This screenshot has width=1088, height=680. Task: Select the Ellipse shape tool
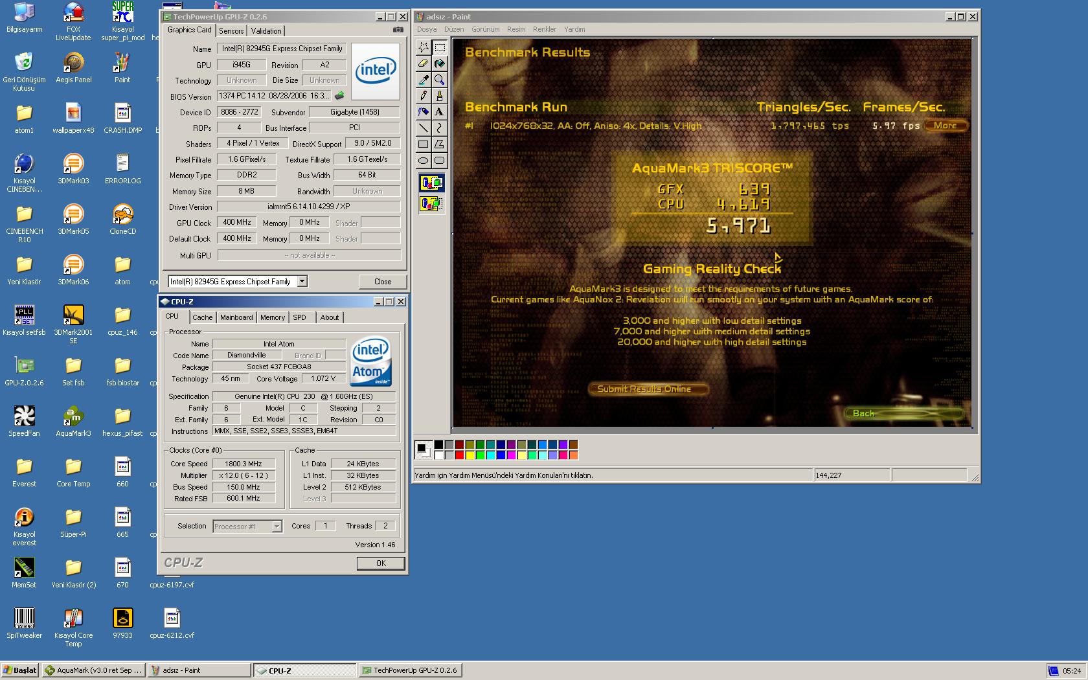(x=423, y=161)
